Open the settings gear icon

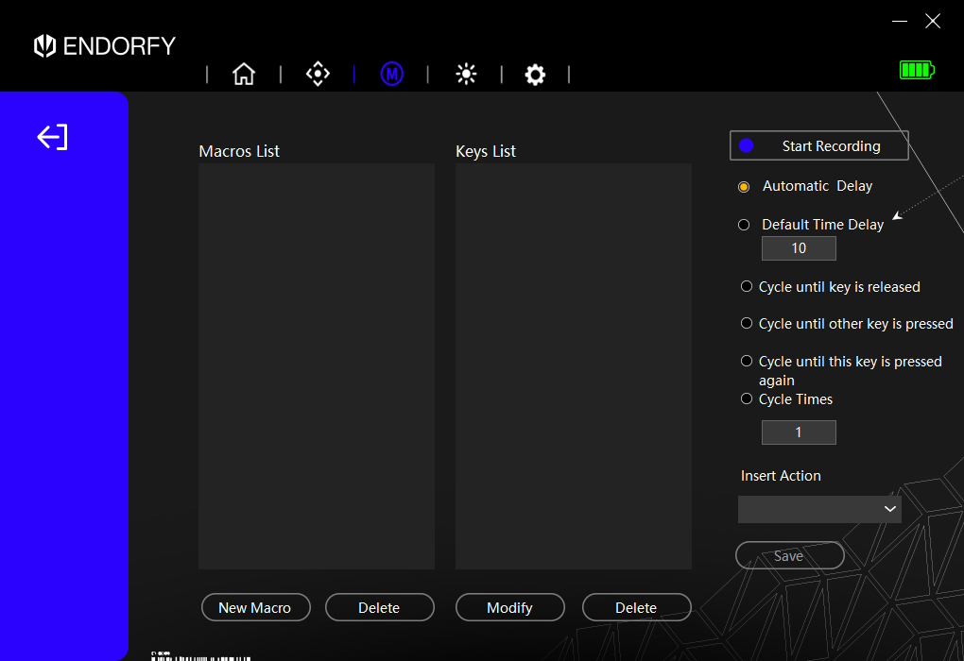(x=535, y=74)
